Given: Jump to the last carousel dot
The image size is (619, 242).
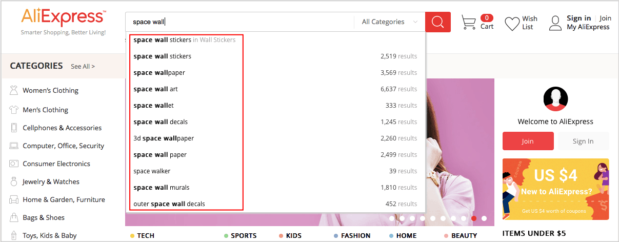Looking at the screenshot, I should pos(484,218).
